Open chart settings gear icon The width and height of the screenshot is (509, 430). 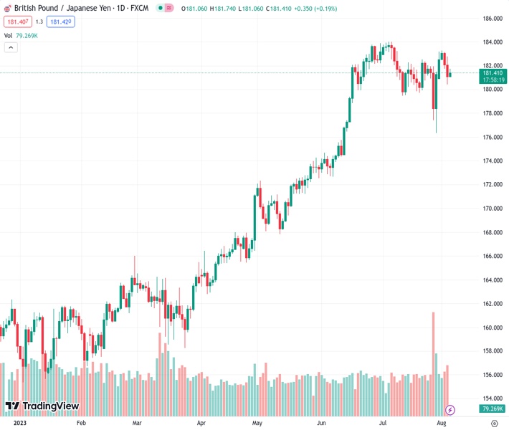(494, 424)
